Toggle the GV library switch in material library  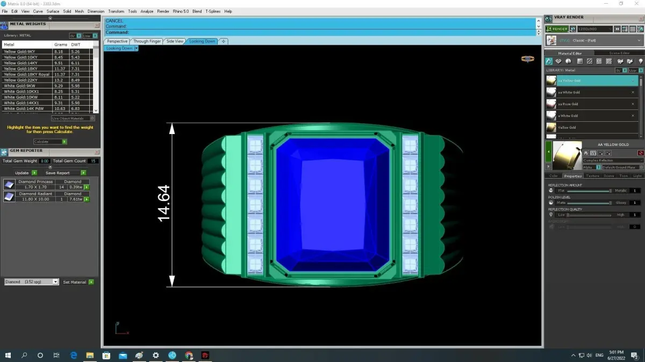pyautogui.click(x=621, y=70)
